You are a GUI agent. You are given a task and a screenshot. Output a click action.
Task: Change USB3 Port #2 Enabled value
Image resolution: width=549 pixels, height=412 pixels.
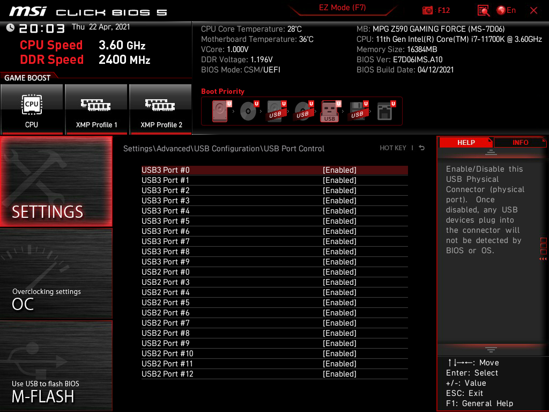pyautogui.click(x=339, y=190)
